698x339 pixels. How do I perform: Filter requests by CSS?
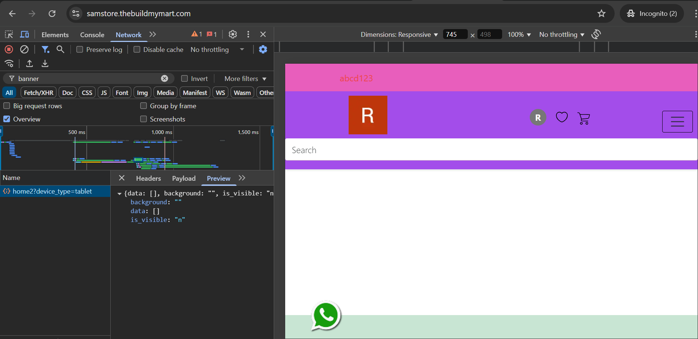(87, 92)
